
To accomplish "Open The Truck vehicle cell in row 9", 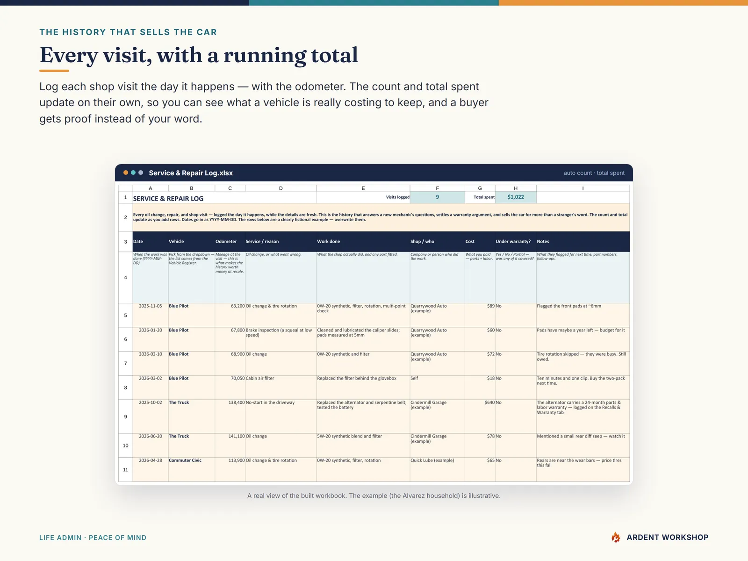I will (191, 417).
